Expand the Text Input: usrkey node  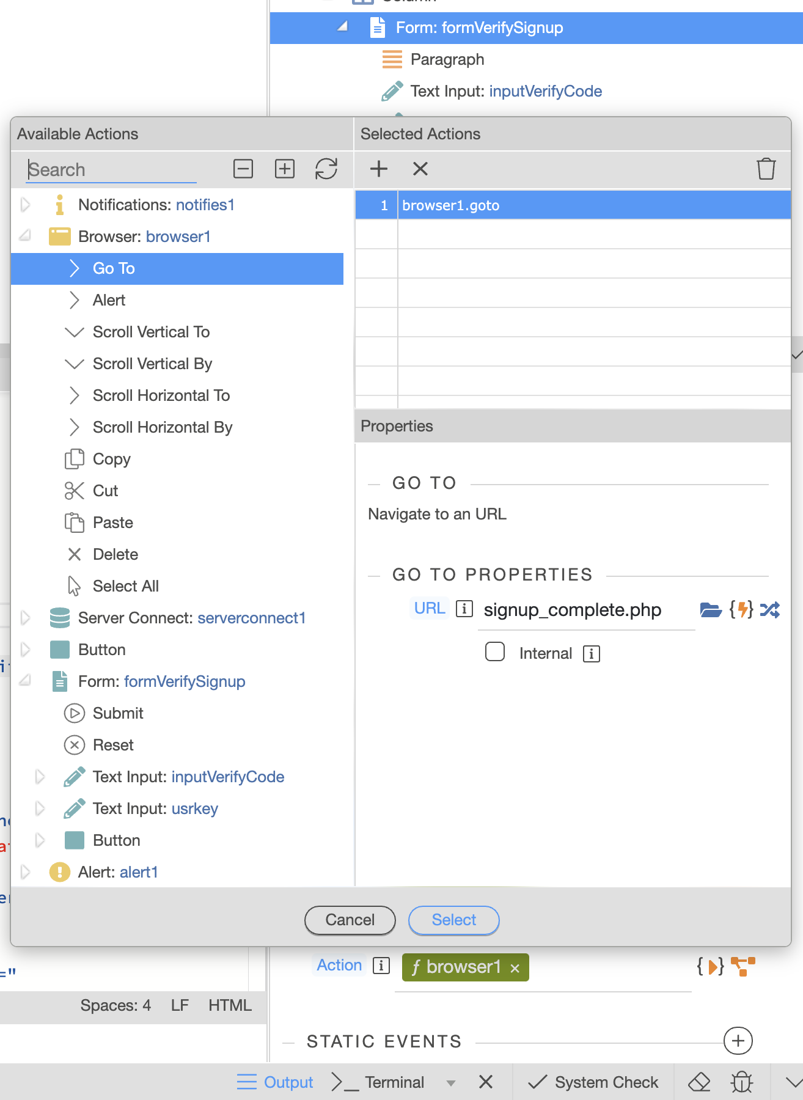(40, 809)
